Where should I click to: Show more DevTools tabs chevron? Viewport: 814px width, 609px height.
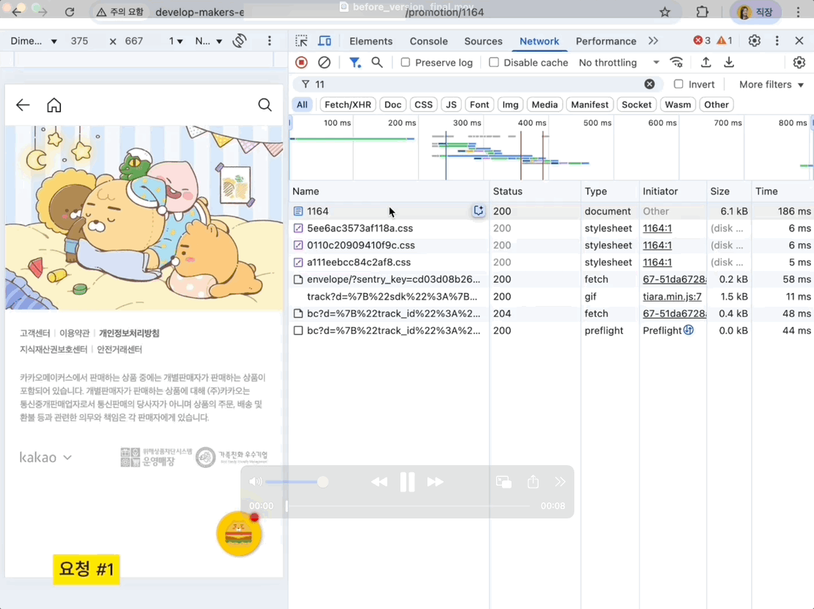653,41
